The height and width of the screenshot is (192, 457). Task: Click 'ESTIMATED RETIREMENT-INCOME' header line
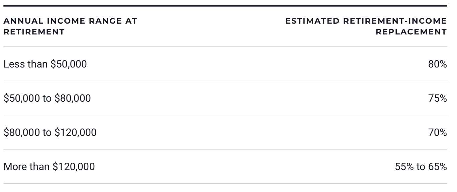pyautogui.click(x=366, y=21)
